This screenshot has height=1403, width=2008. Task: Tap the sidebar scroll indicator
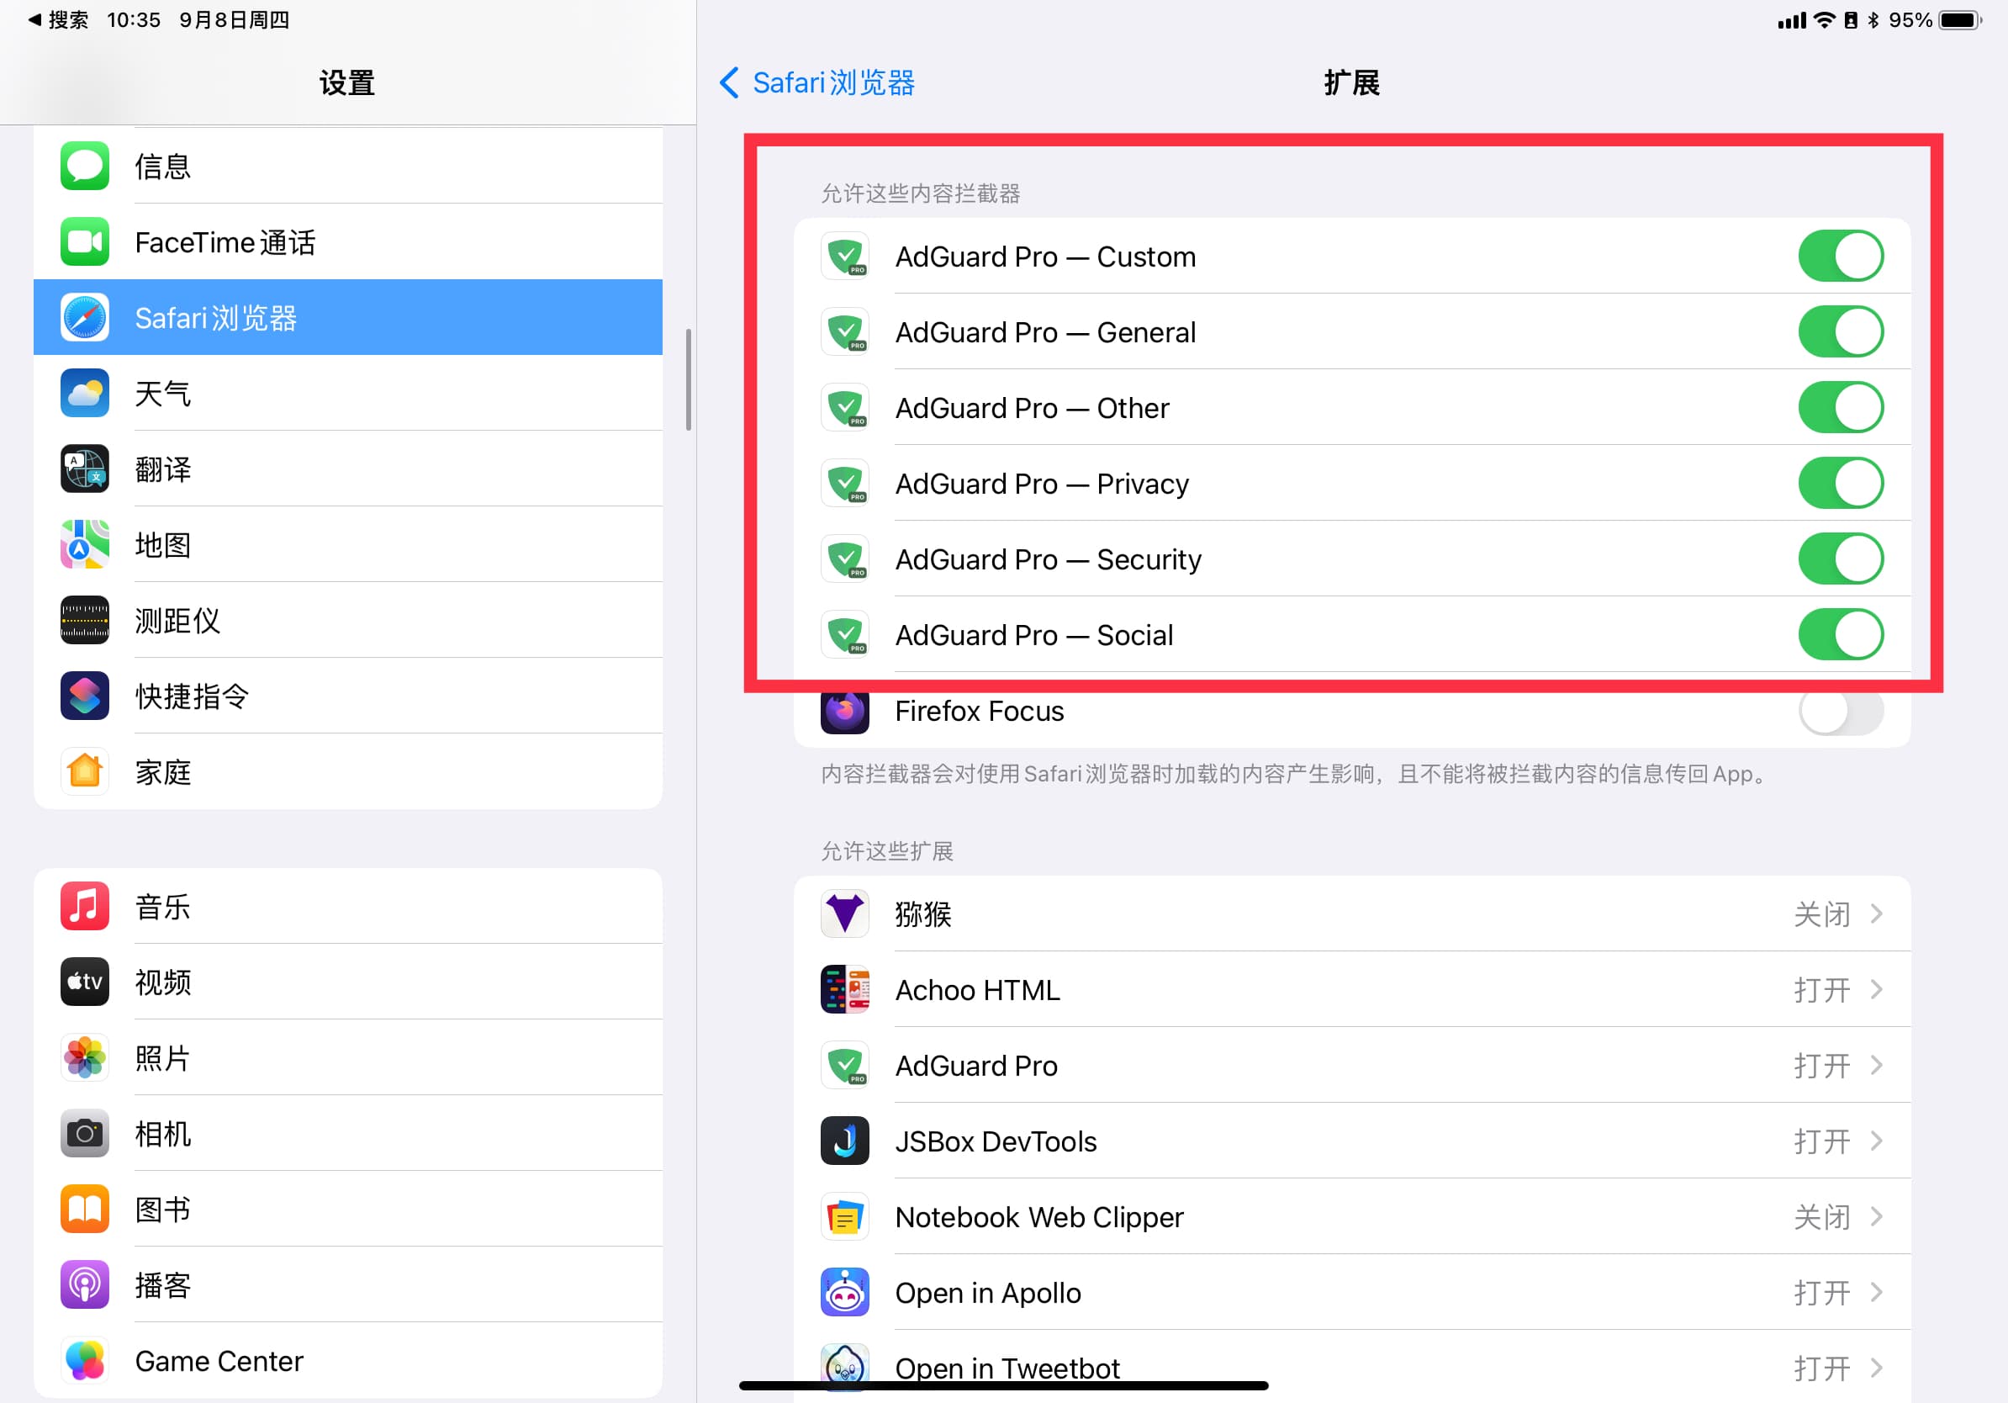[689, 379]
